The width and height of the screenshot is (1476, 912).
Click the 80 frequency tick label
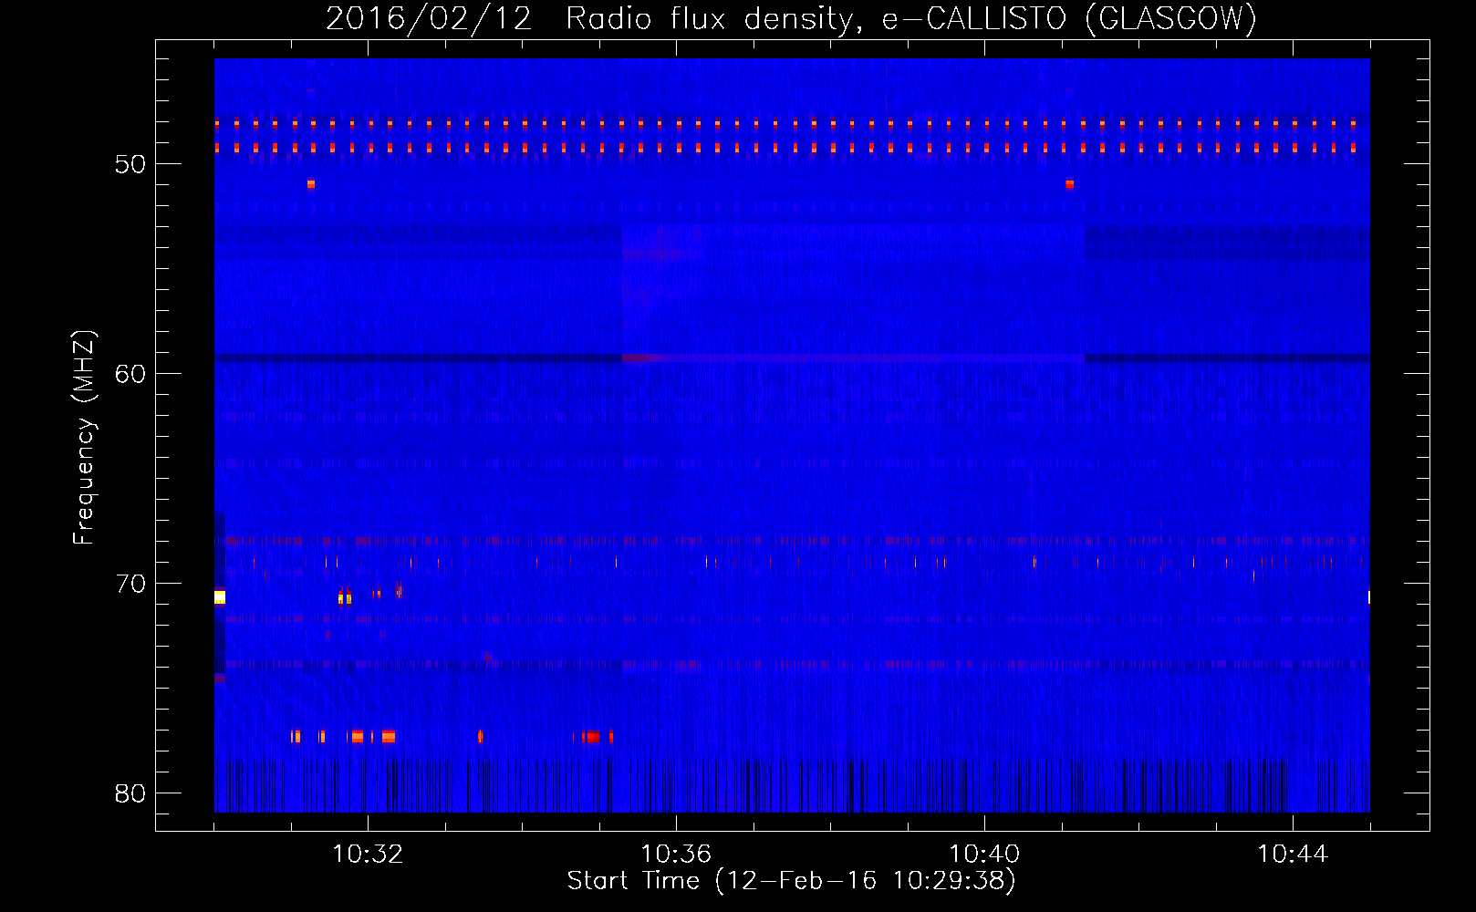pyautogui.click(x=130, y=793)
